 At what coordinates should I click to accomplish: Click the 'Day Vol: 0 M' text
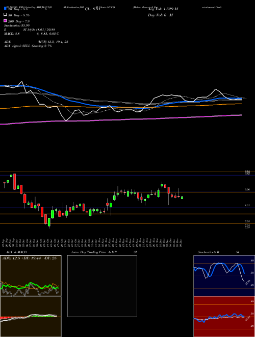tap(160, 15)
